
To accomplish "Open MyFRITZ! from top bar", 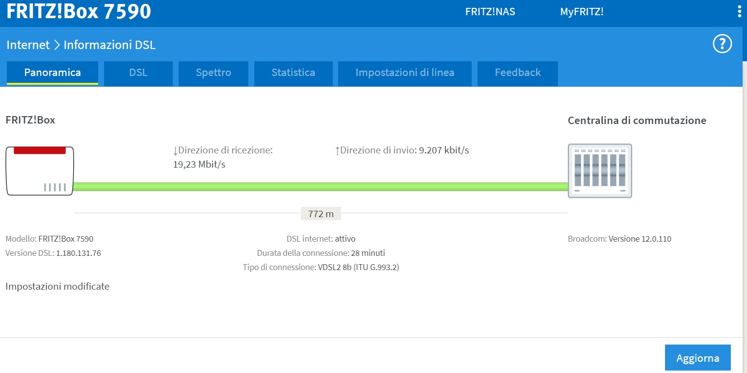I will [582, 12].
